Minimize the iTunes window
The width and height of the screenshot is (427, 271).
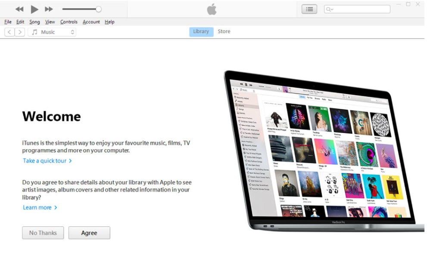(x=399, y=4)
